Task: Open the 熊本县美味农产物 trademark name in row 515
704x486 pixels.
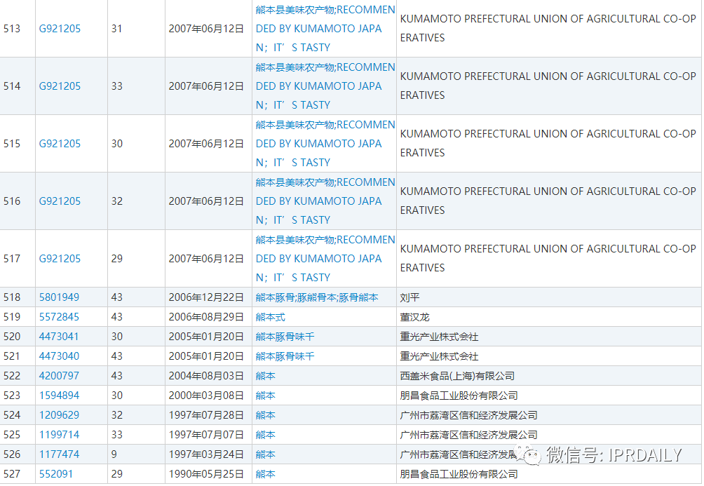Action: click(x=325, y=144)
